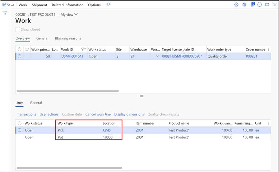Click the Item number column header
279x172 pixels.
tap(145, 123)
